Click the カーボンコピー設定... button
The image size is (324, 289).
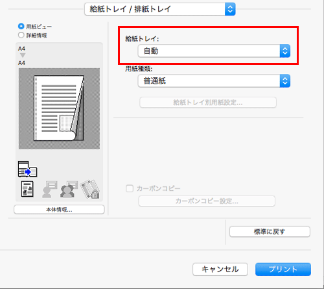point(207,201)
